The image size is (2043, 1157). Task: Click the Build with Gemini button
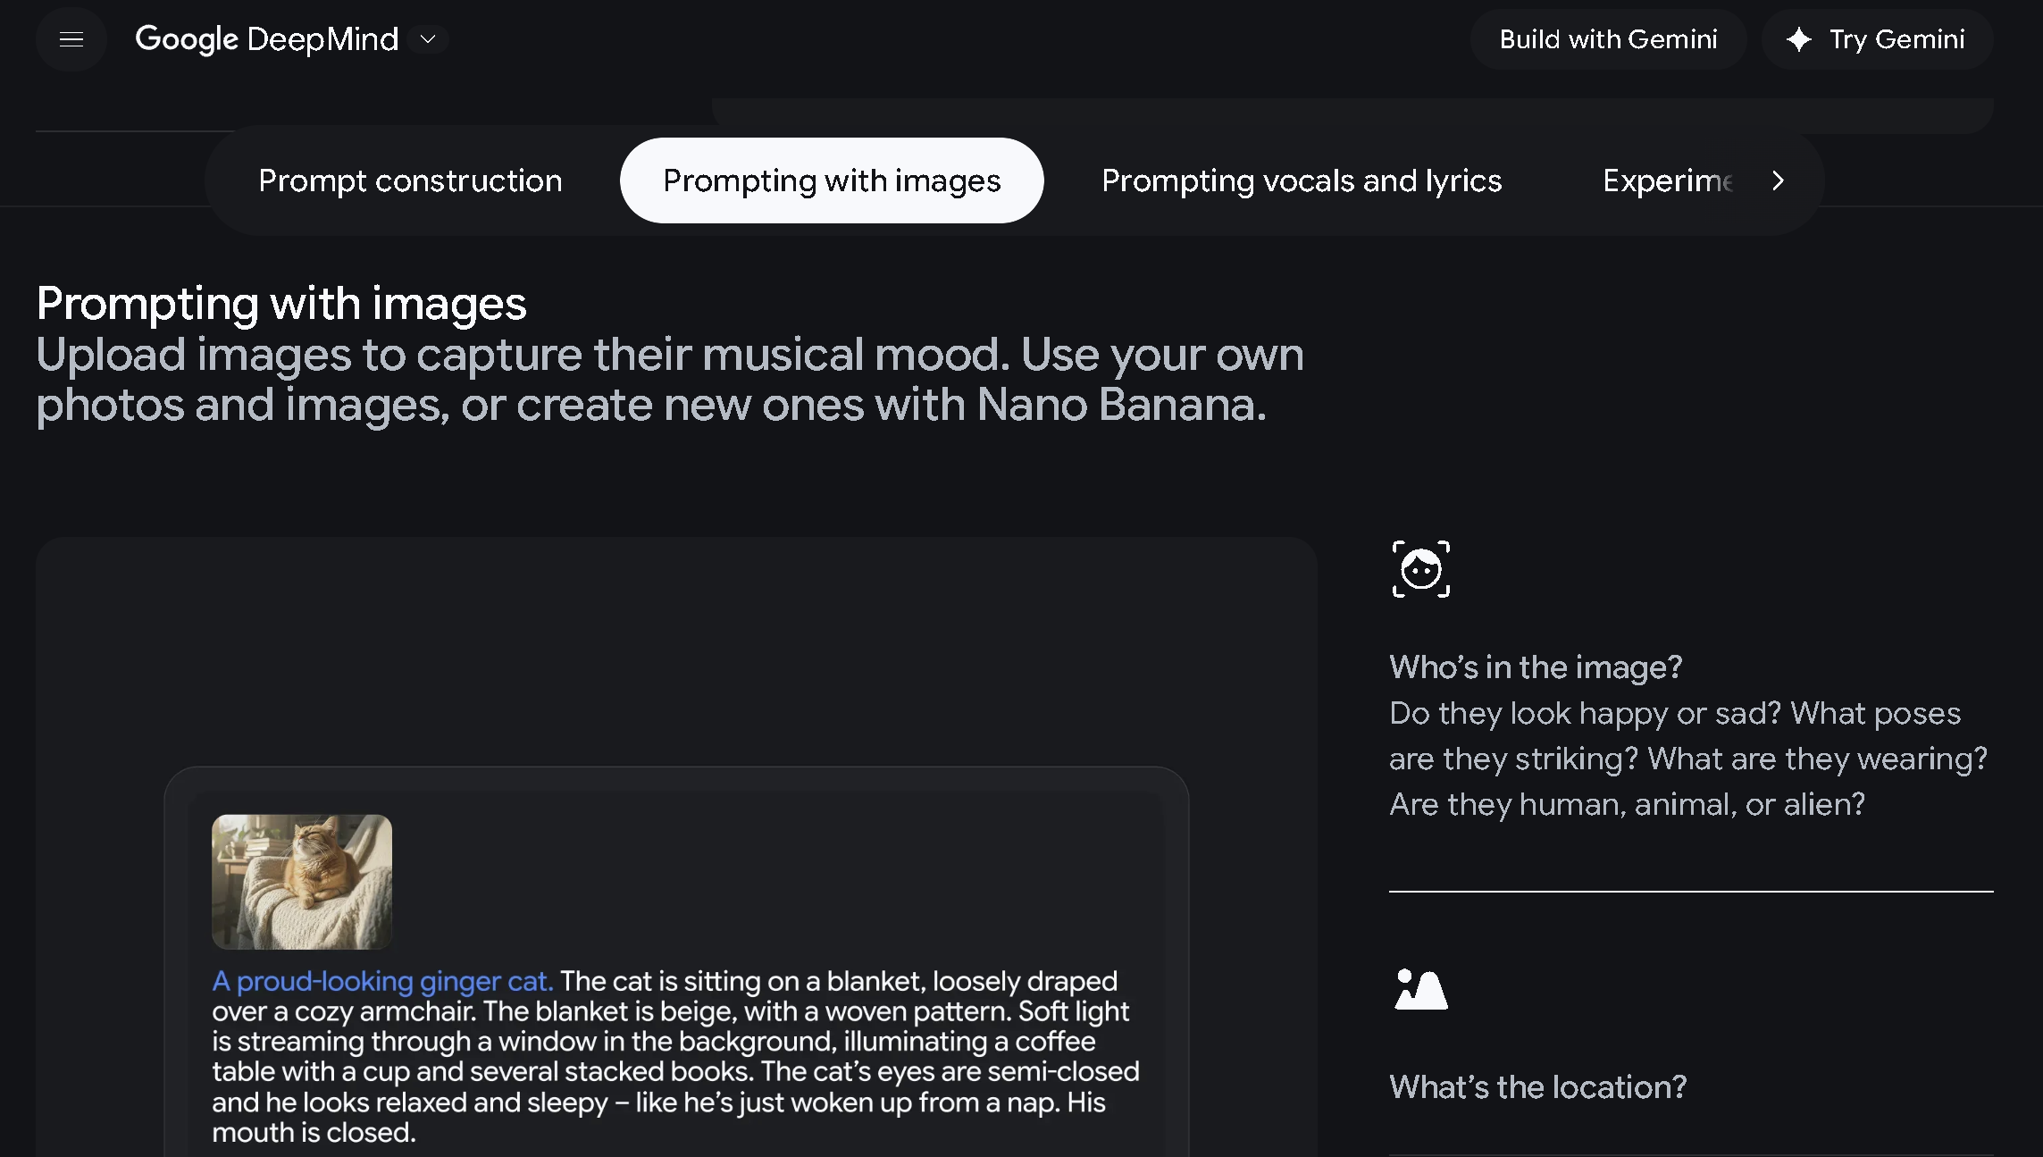point(1608,39)
